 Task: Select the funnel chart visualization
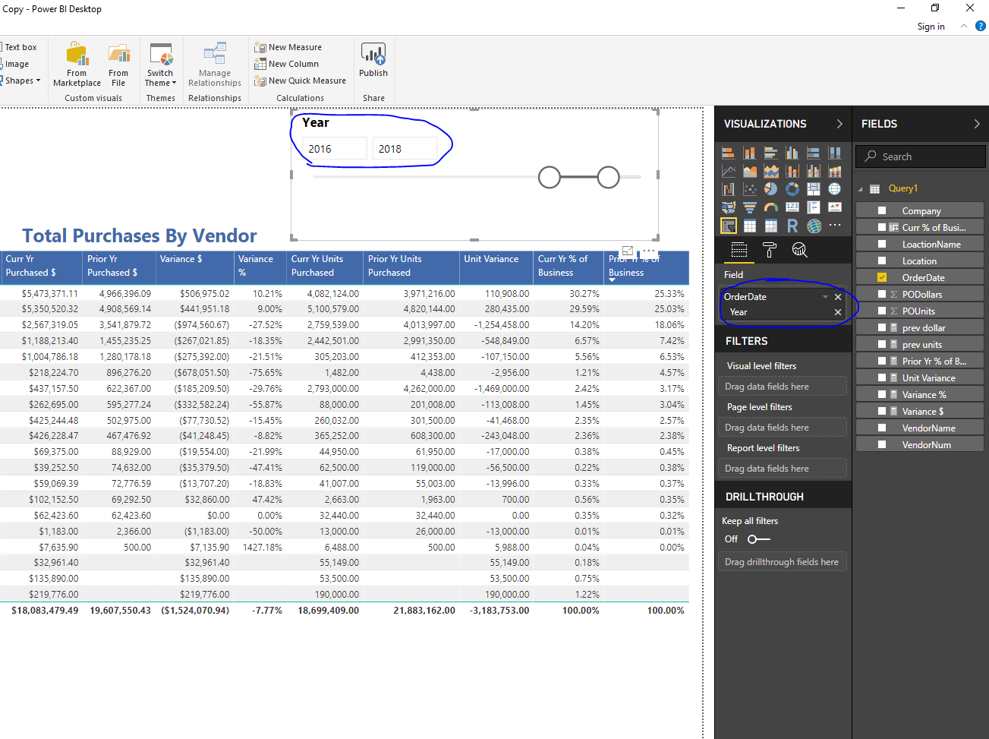tap(750, 207)
